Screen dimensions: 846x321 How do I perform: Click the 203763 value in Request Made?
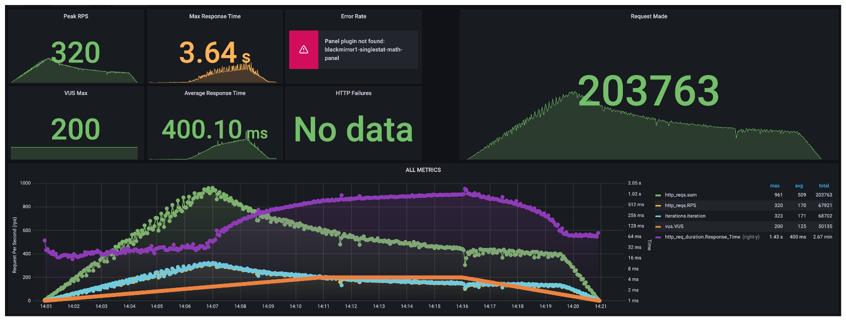tap(648, 91)
